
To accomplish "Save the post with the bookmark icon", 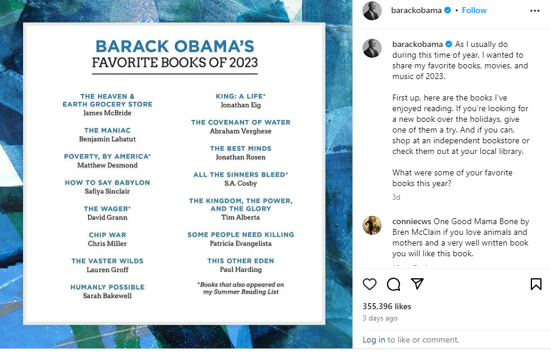I will 536,284.
